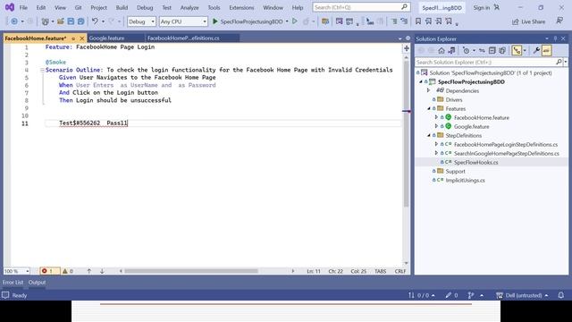Expand Google.feature in Solution Explorer
The height and width of the screenshot is (322, 572).
click(x=436, y=126)
